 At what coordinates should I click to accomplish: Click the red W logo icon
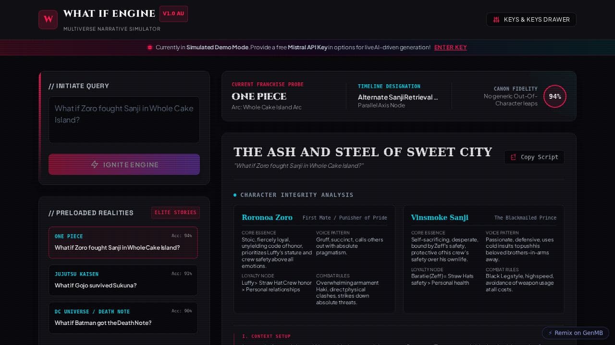[48, 20]
